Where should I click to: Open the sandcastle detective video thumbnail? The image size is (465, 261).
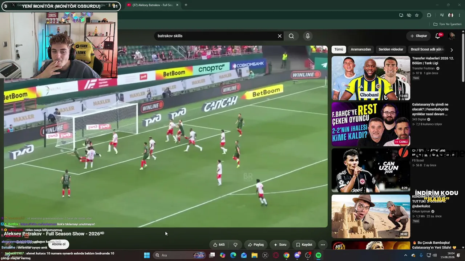coord(371,216)
